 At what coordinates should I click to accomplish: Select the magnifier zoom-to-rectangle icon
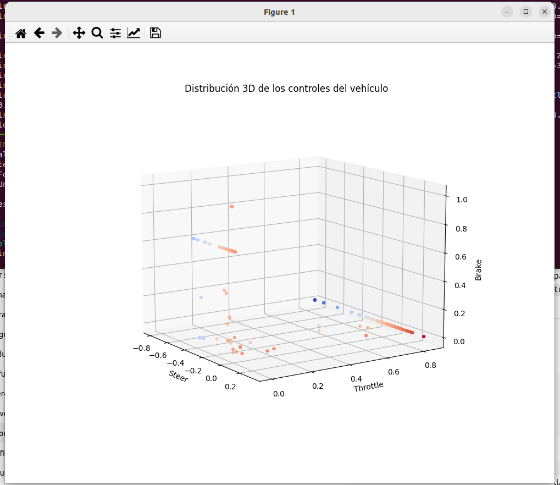point(97,33)
